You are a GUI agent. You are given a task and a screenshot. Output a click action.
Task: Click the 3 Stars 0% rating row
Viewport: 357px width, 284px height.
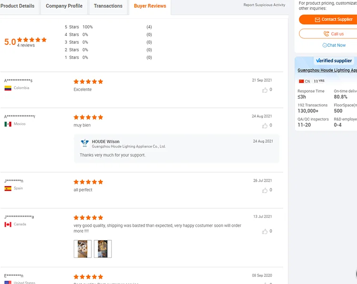pos(108,42)
